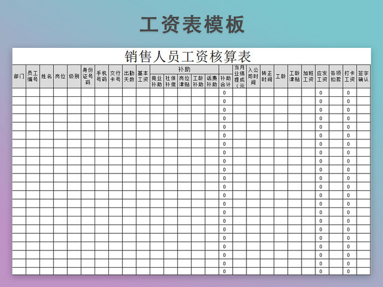383x287 pixels.
Task: Select the 应发工资 column header
Action: pos(322,77)
